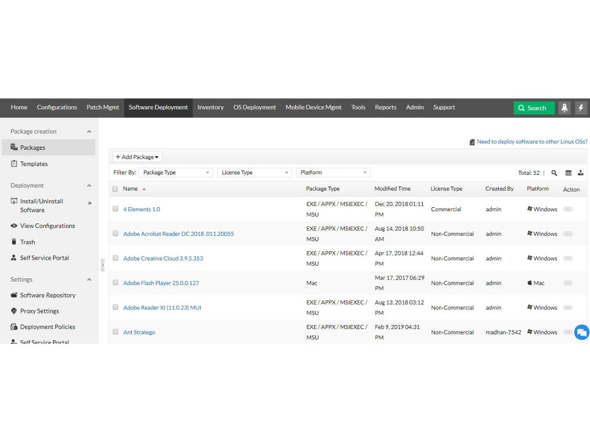Open the chat bubble icon
Viewport: 590px width, 442px height.
tap(582, 332)
